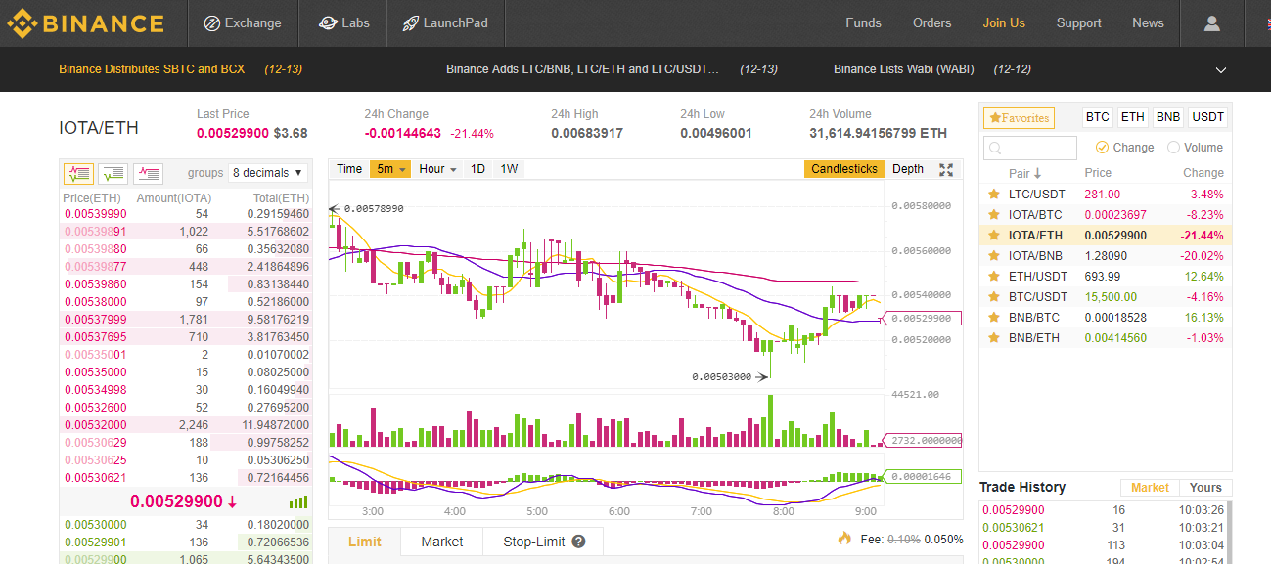This screenshot has height=564, width=1271.
Task: Open the 5m interval dropdown
Action: [390, 169]
